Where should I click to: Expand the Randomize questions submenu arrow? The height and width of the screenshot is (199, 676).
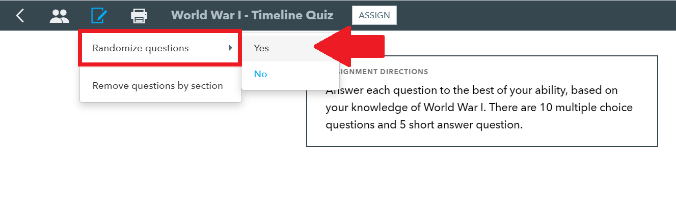pyautogui.click(x=230, y=48)
